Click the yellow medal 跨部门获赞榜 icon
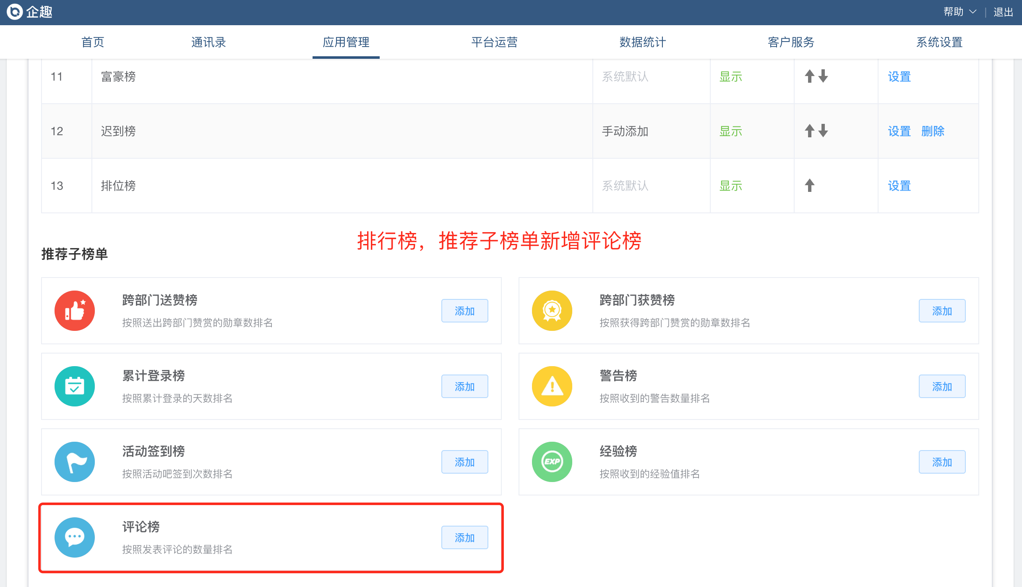Viewport: 1022px width, 587px height. [x=552, y=311]
